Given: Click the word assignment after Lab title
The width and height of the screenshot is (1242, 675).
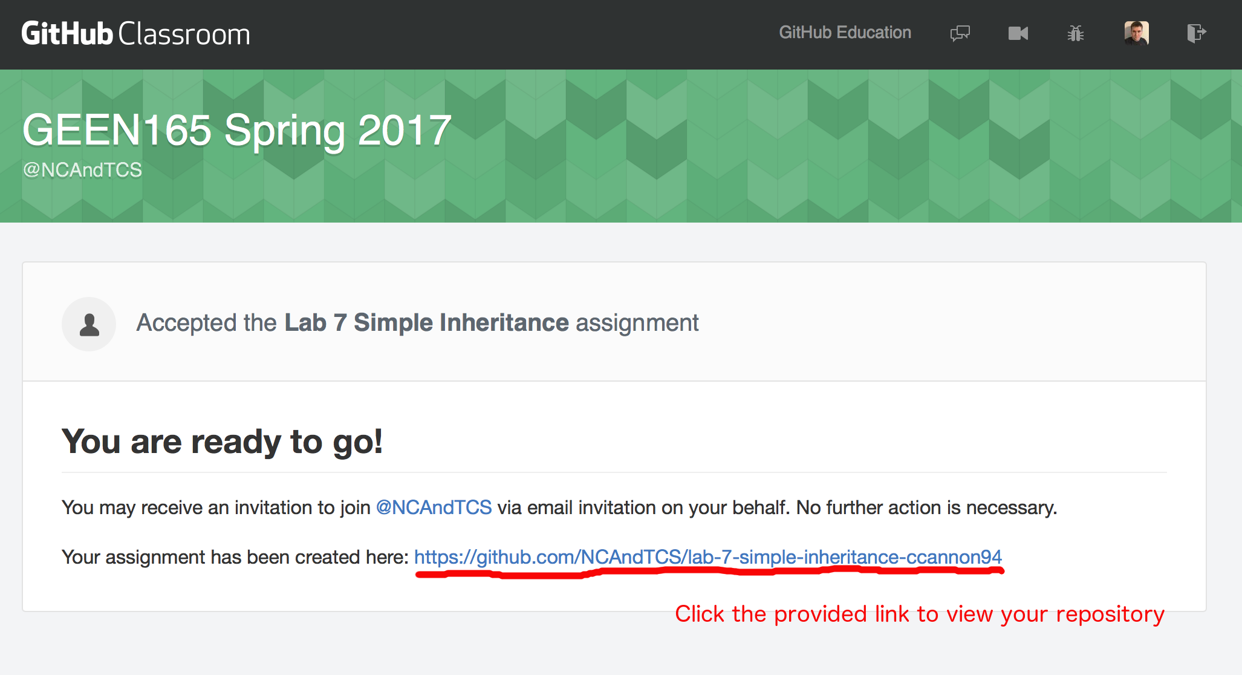Looking at the screenshot, I should click(x=637, y=323).
